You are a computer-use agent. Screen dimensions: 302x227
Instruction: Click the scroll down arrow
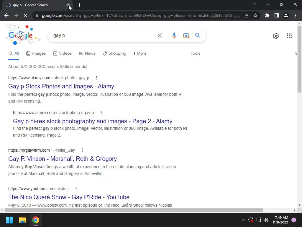299,205
